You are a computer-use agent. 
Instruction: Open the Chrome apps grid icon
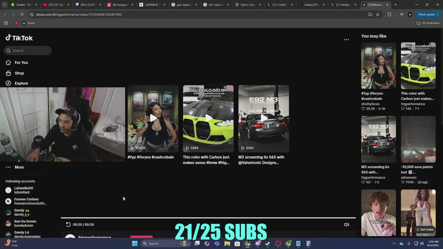6,23
